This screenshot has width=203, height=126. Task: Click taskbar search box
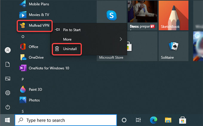pyautogui.click(x=66, y=120)
